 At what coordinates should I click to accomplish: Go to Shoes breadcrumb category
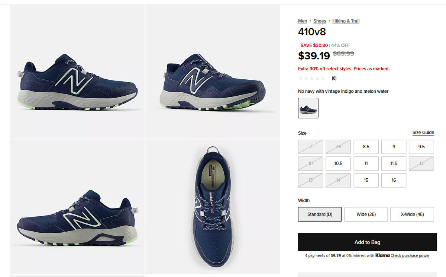[x=320, y=21]
